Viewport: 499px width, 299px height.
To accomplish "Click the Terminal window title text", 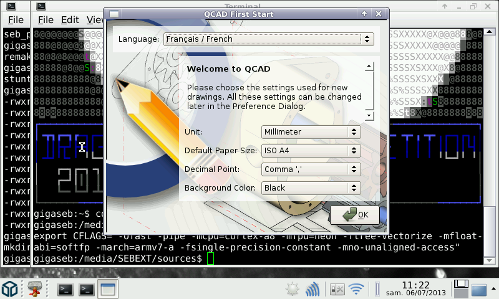I will 243,6.
